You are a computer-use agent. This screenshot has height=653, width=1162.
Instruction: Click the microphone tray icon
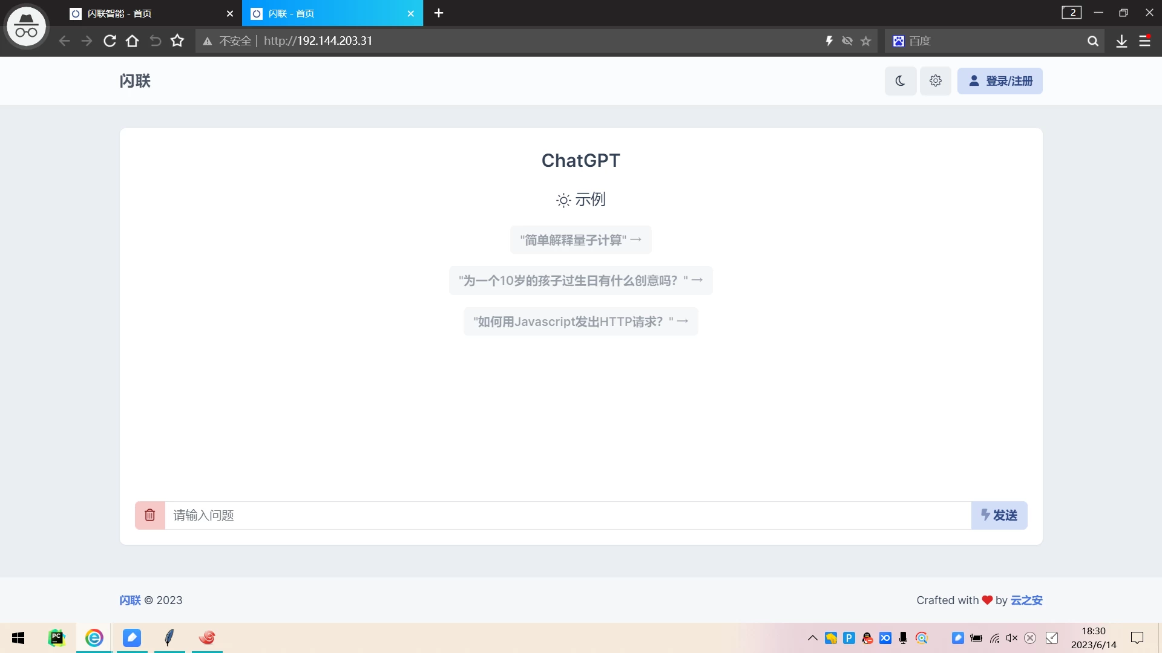[904, 638]
